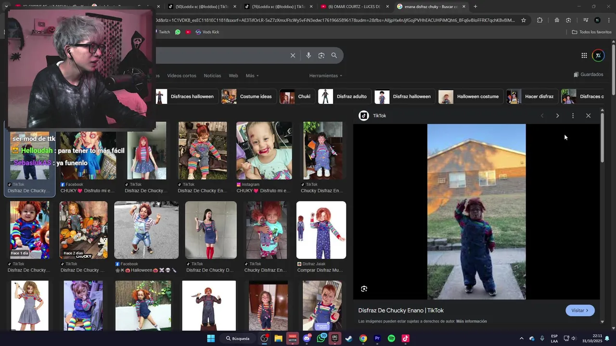Click the taskbar Búsqueda search box
The width and height of the screenshot is (616, 346).
coord(238,338)
